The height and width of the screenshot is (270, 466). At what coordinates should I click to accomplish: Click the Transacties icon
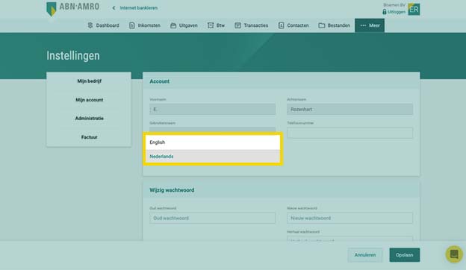(237, 25)
